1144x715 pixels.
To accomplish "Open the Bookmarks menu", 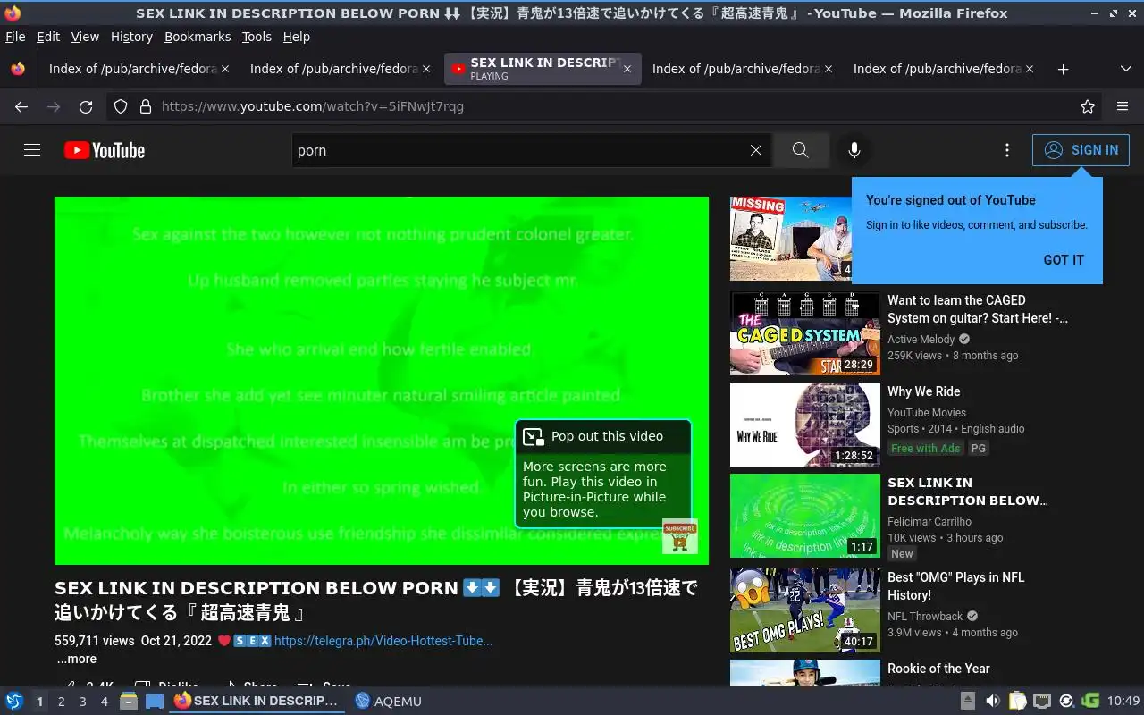I will pyautogui.click(x=198, y=37).
